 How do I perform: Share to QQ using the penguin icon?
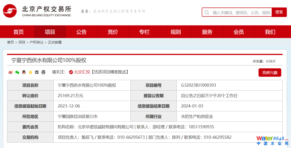tap(24, 72)
